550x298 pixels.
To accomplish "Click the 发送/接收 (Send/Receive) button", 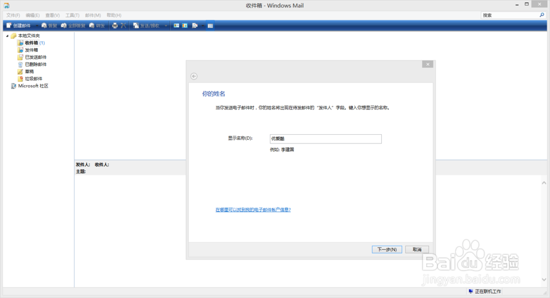I will [146, 26].
